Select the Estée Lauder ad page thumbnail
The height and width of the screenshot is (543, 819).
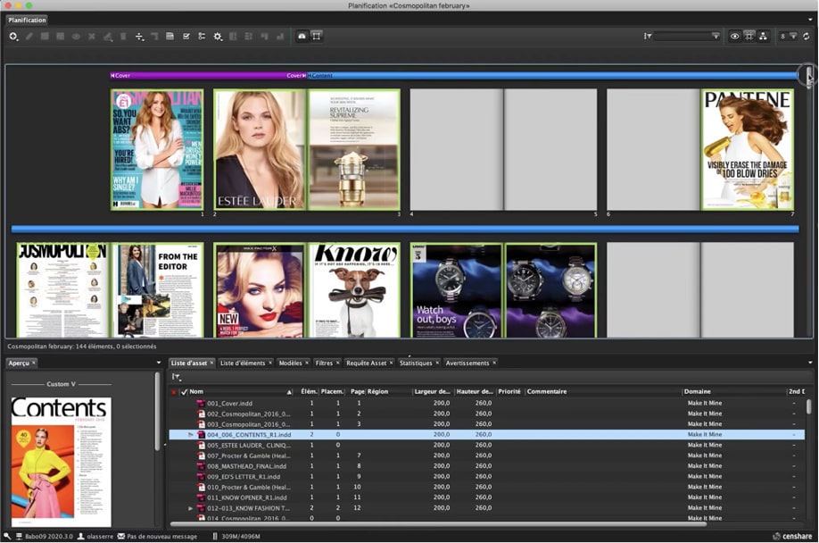click(x=260, y=149)
